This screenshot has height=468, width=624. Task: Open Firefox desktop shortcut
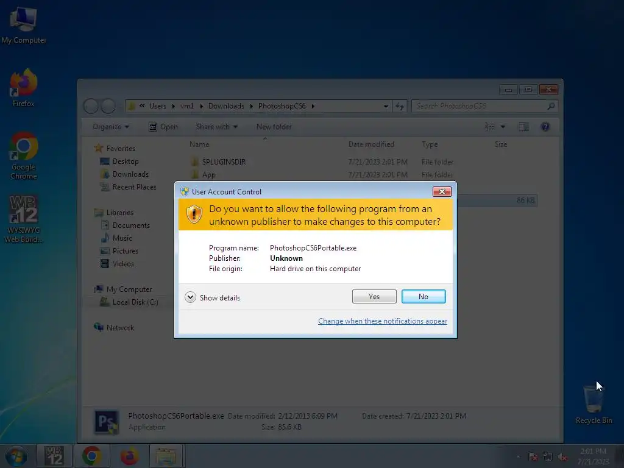point(24,88)
